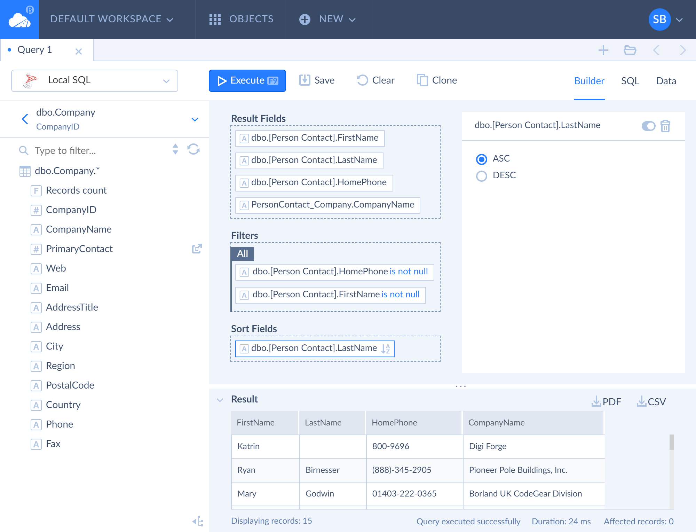Collapse the Result section chevron
Screen dimensions: 696x532
pos(220,400)
